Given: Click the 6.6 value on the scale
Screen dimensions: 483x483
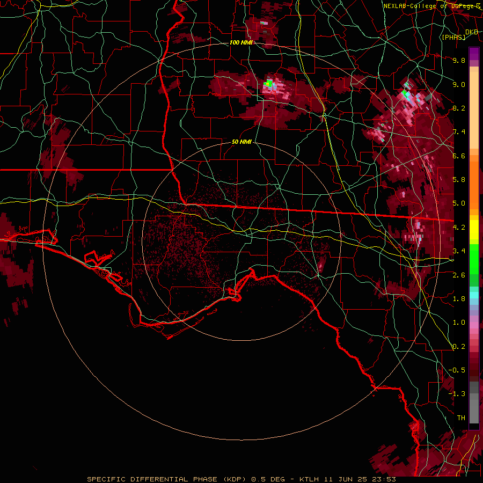Looking at the screenshot, I should coord(459,156).
